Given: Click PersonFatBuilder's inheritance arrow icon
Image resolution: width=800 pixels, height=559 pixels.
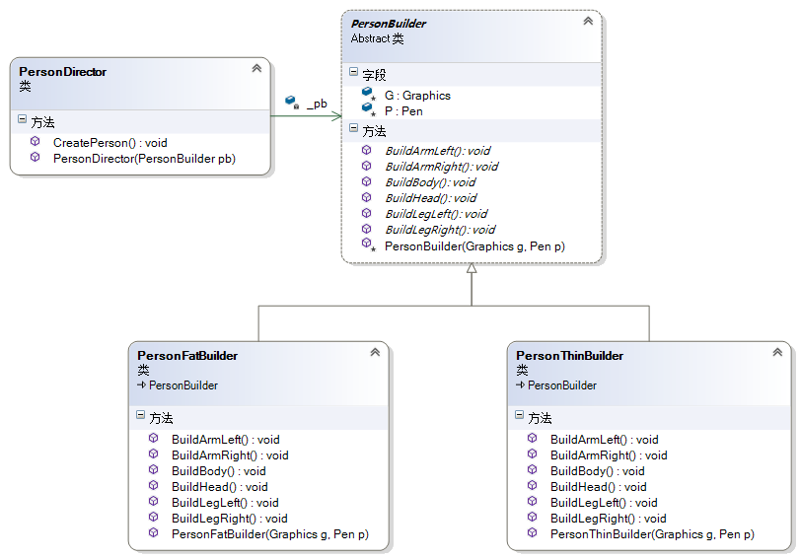Looking at the screenshot, I should [142, 385].
